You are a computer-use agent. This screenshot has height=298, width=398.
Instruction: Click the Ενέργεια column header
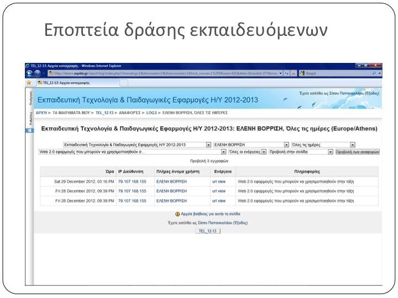point(223,172)
